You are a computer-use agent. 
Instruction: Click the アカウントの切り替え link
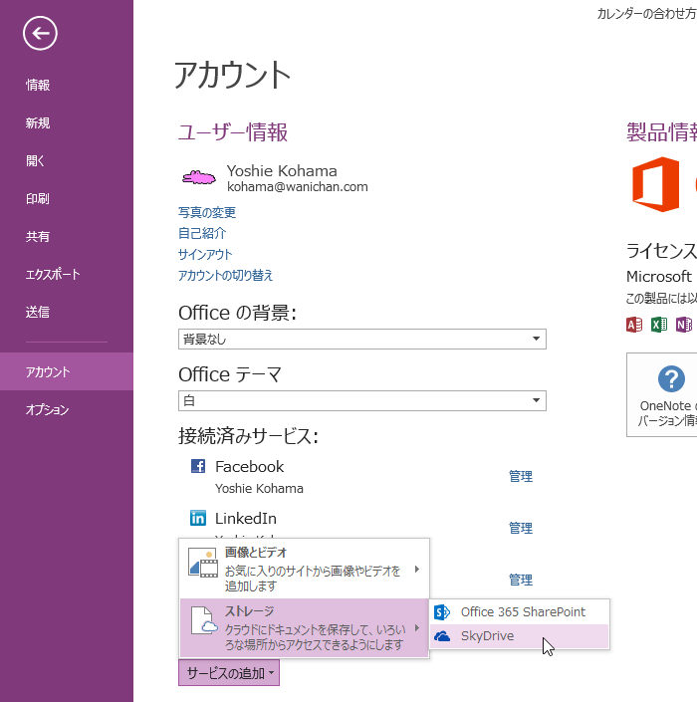pos(226,276)
